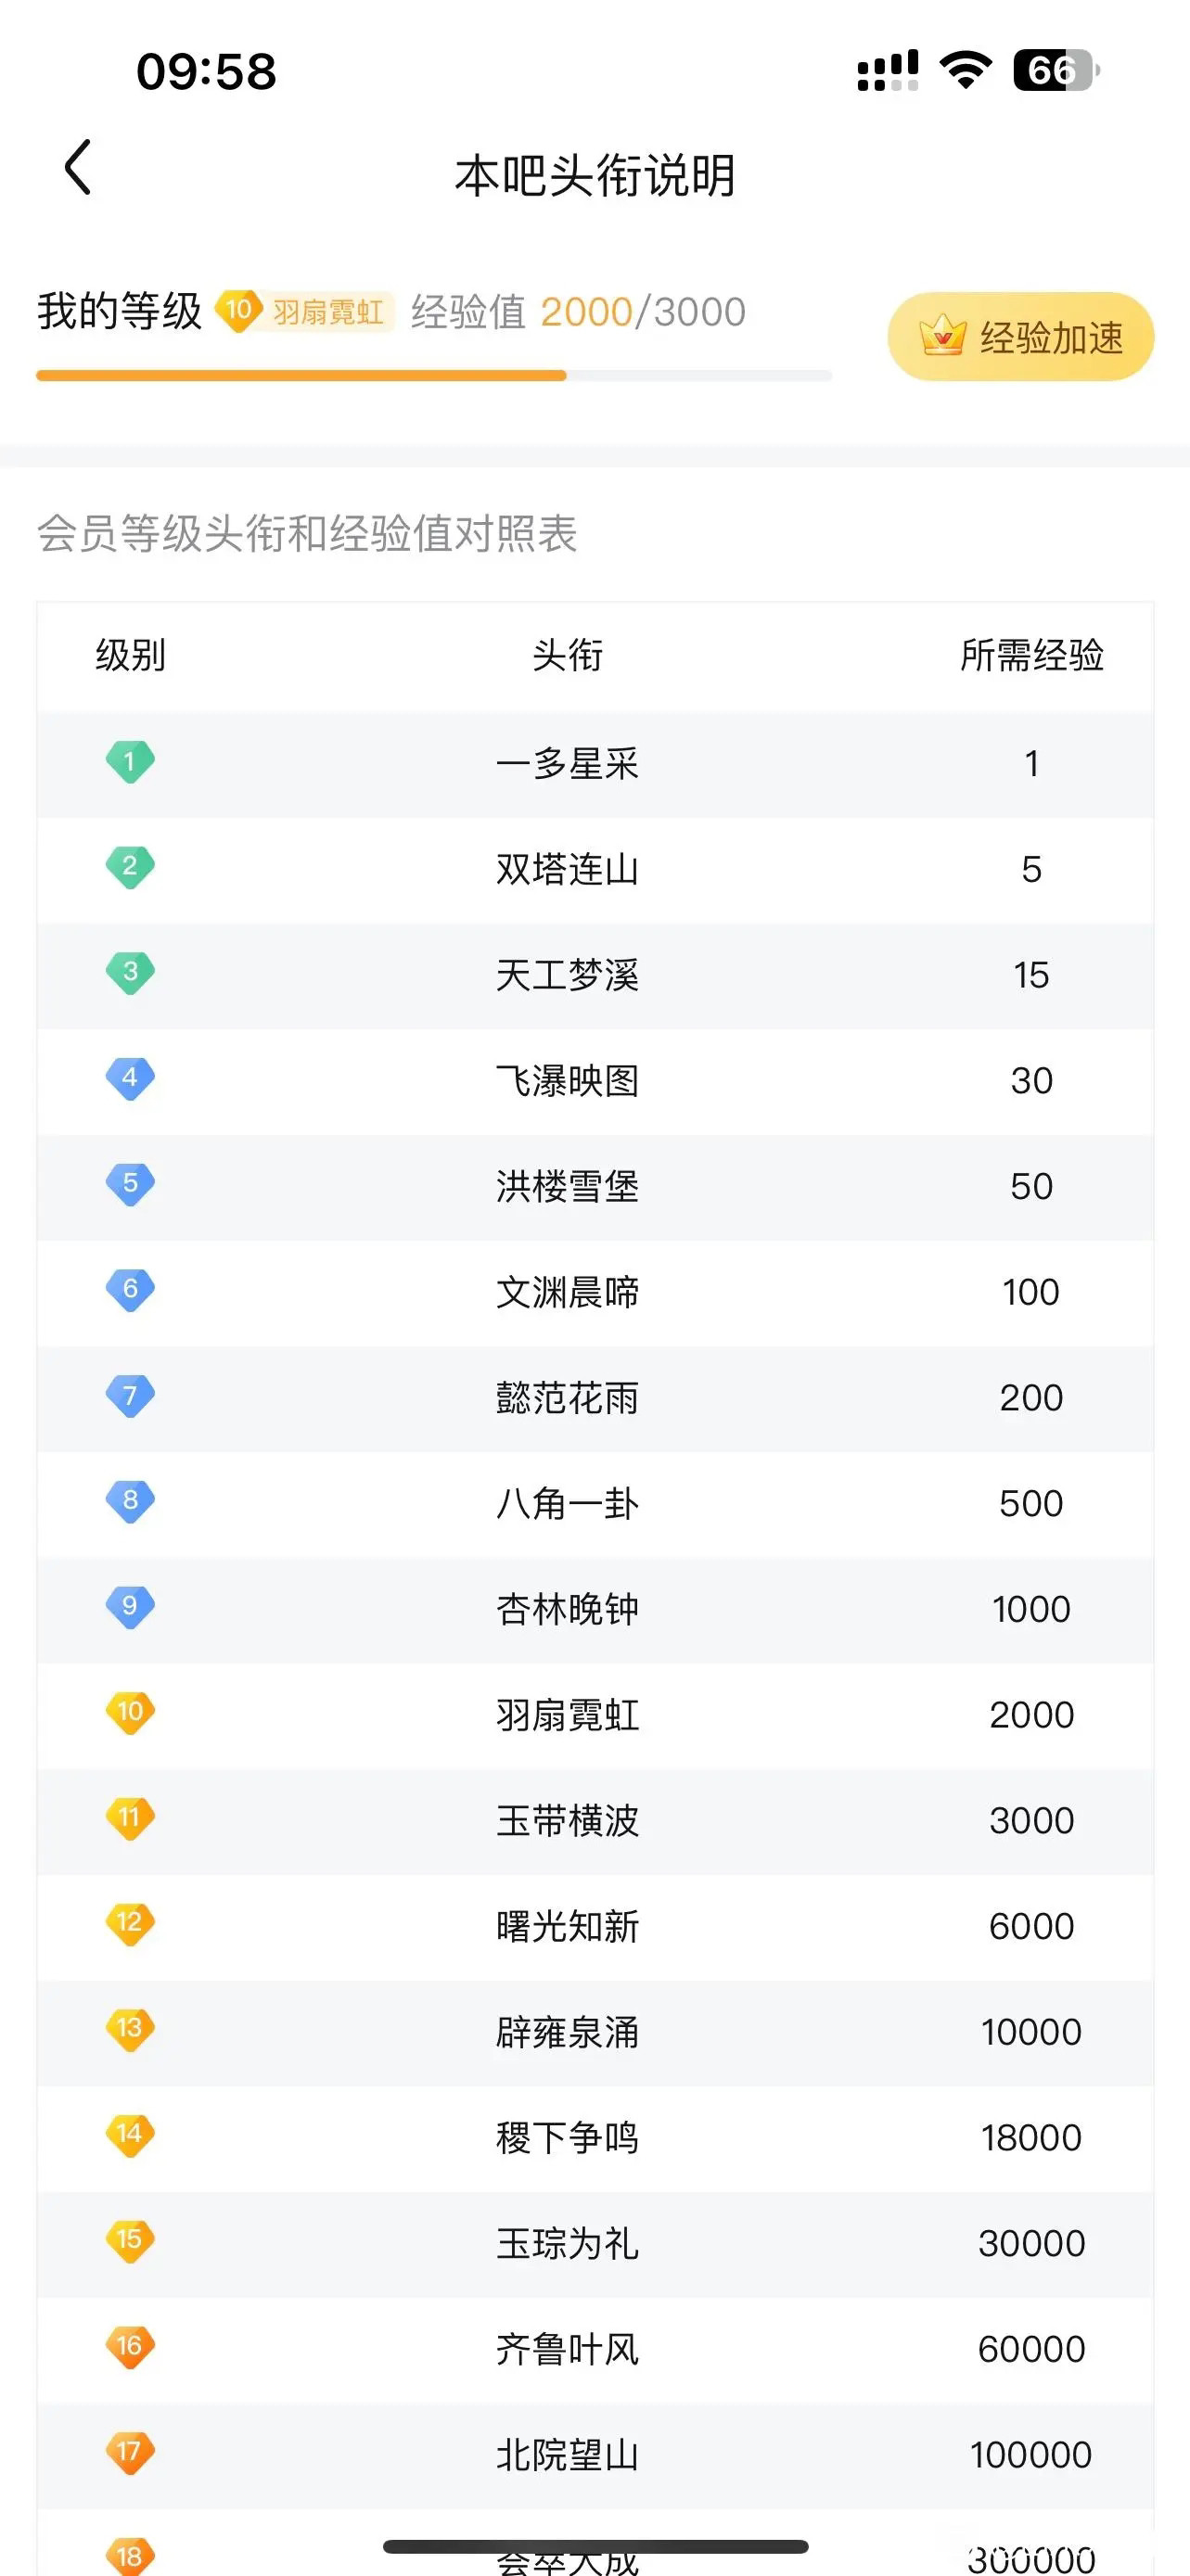
Task: Click the orange level 17 diamond icon
Action: pyautogui.click(x=130, y=2451)
